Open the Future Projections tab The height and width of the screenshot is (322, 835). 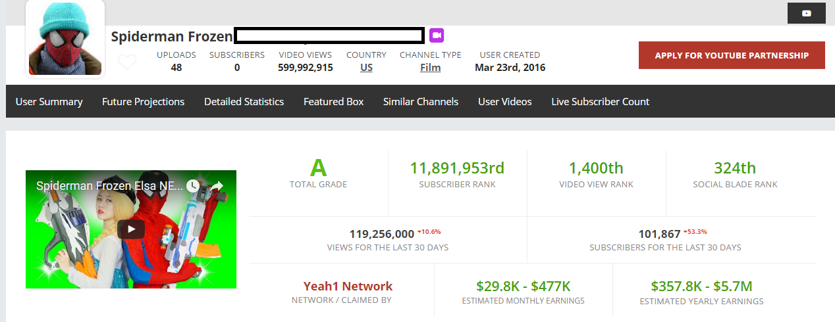coord(143,101)
